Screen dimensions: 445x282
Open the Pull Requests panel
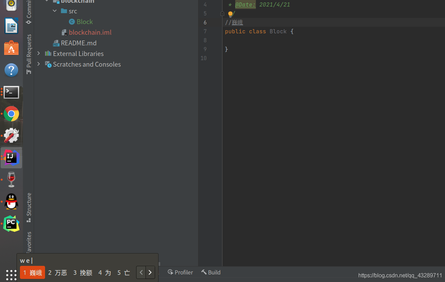tap(29, 52)
